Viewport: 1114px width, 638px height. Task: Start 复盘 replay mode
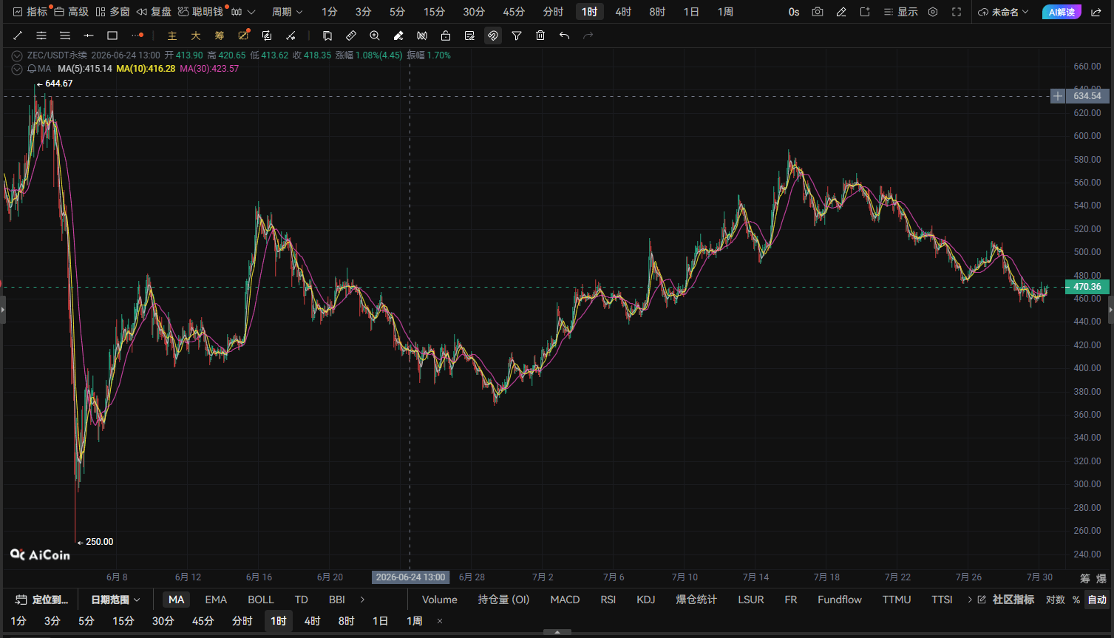[154, 12]
